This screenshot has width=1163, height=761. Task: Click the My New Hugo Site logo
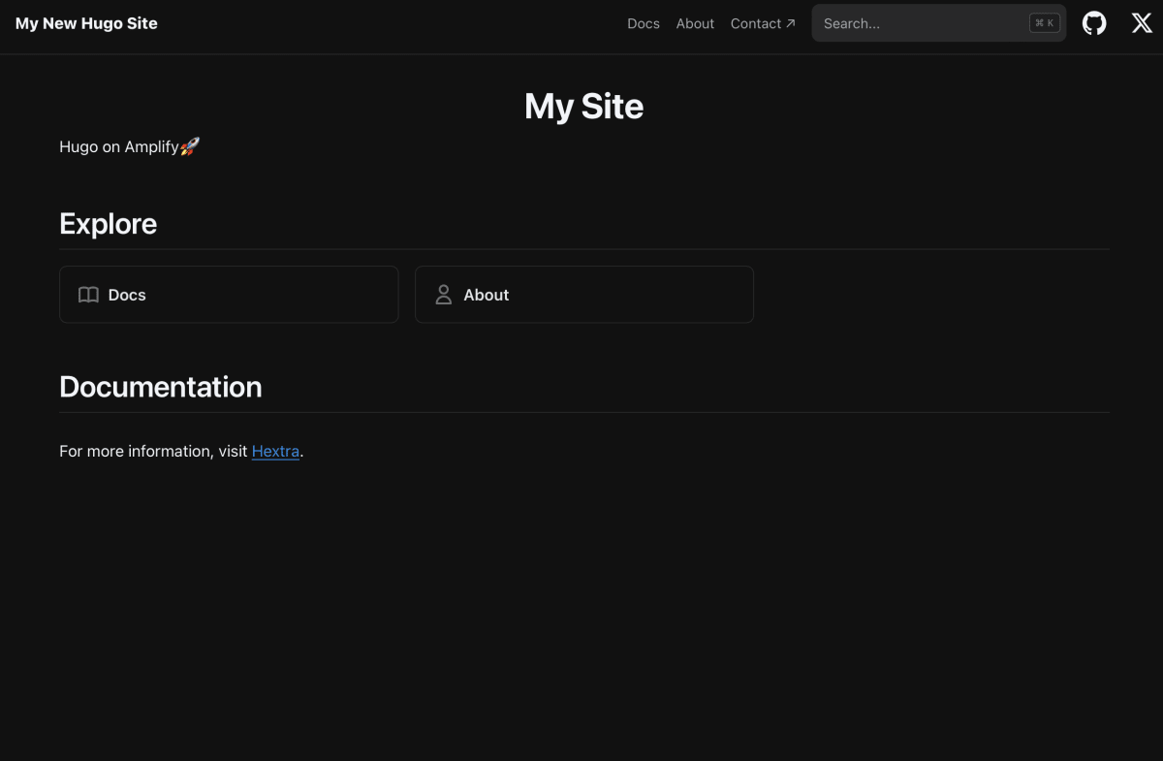85,22
